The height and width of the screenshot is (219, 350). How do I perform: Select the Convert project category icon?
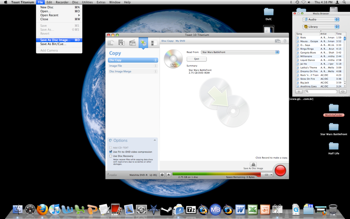coord(154,42)
